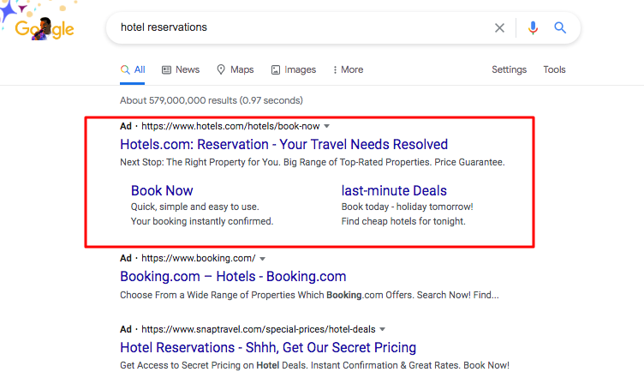Expand the booking.com ad URL dropdown arrow
This screenshot has width=644, height=384.
tap(262, 259)
